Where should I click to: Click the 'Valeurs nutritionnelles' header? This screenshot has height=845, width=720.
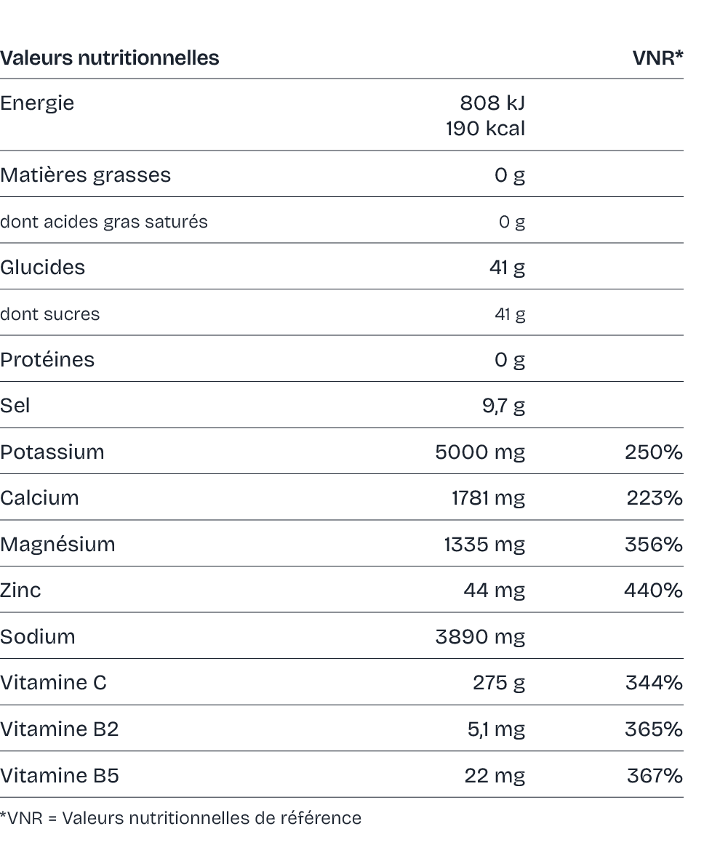click(x=109, y=57)
